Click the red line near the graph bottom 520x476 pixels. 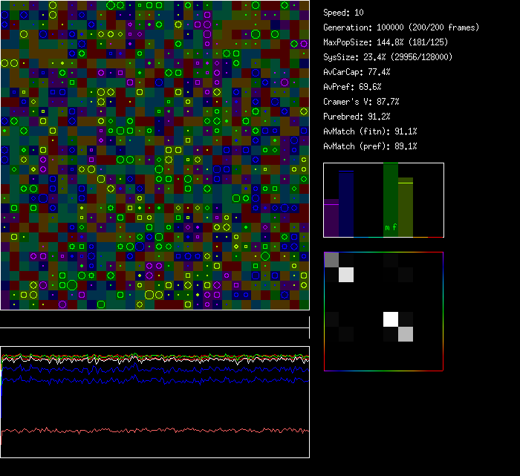click(x=149, y=430)
